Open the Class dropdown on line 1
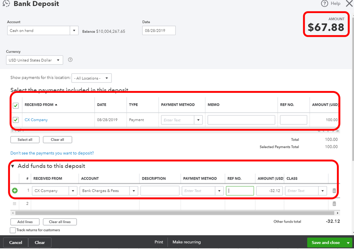Viewport: 354px width, 249px height. (323, 191)
